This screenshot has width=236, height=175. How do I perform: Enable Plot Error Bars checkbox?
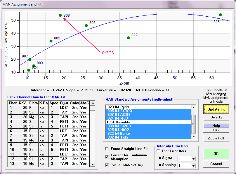[159, 151]
